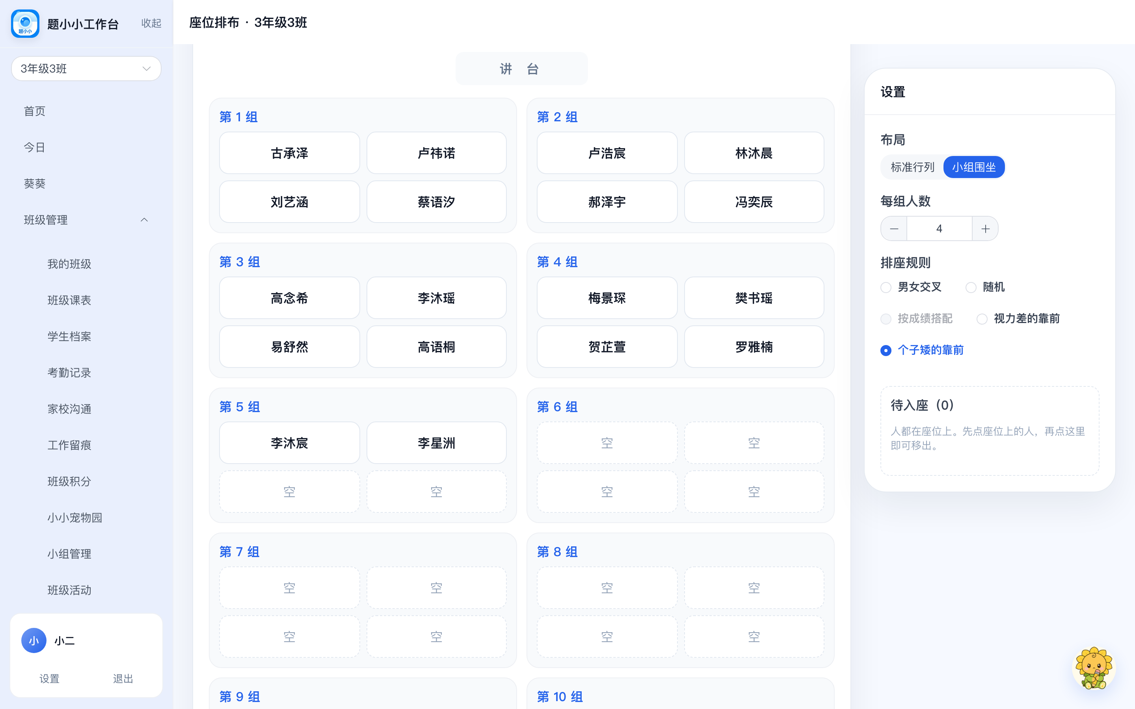Switch layout to 标准行列
The width and height of the screenshot is (1135, 709).
(x=912, y=167)
